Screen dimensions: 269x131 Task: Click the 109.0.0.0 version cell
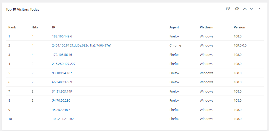click(x=240, y=46)
